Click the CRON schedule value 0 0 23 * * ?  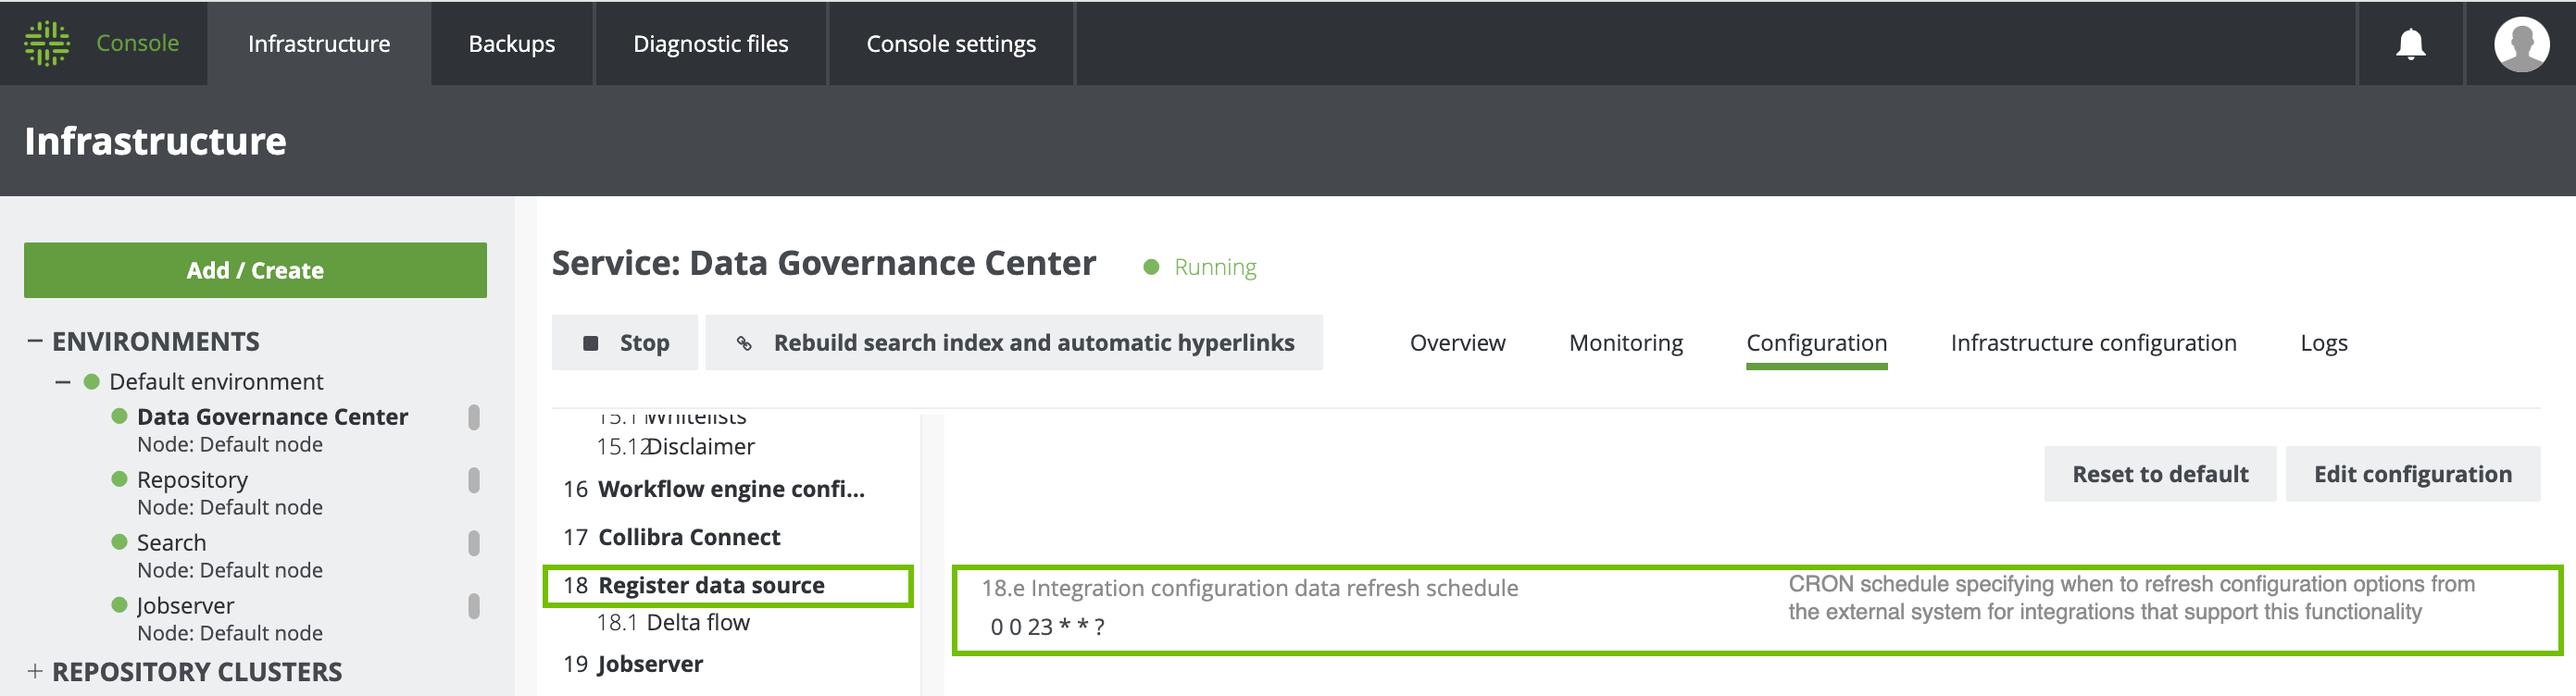tap(1047, 627)
